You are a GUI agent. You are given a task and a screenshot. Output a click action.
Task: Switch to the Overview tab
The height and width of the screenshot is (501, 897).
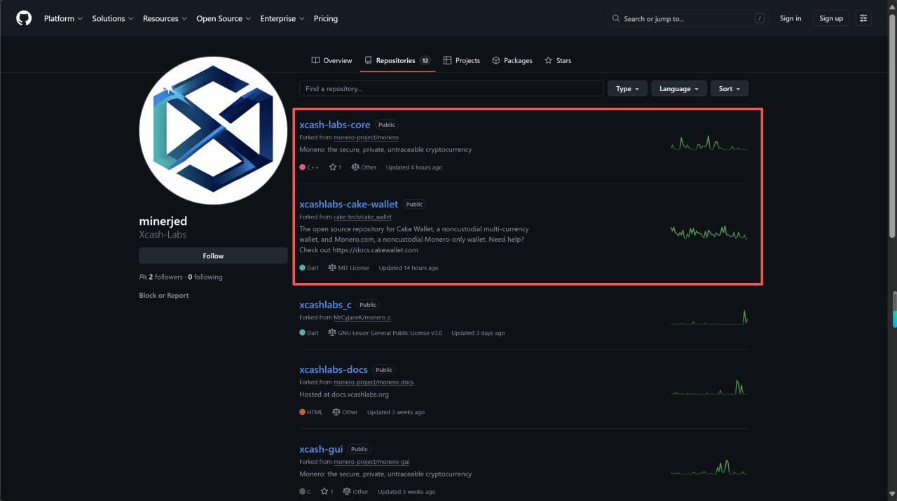331,61
